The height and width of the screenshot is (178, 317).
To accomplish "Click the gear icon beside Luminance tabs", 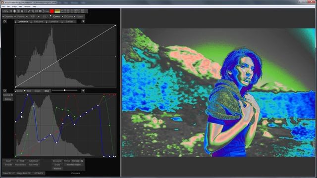I will click(4, 21).
